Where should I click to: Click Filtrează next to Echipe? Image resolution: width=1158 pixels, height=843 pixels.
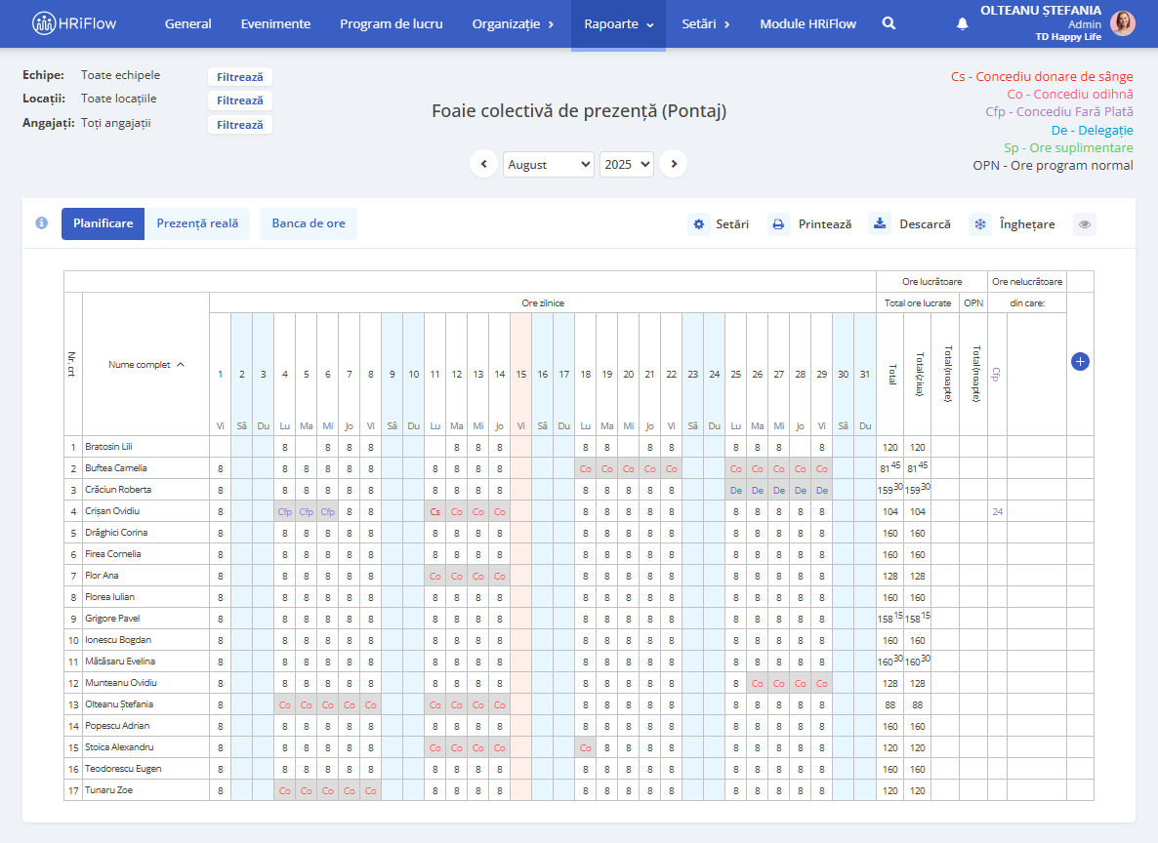pos(239,77)
